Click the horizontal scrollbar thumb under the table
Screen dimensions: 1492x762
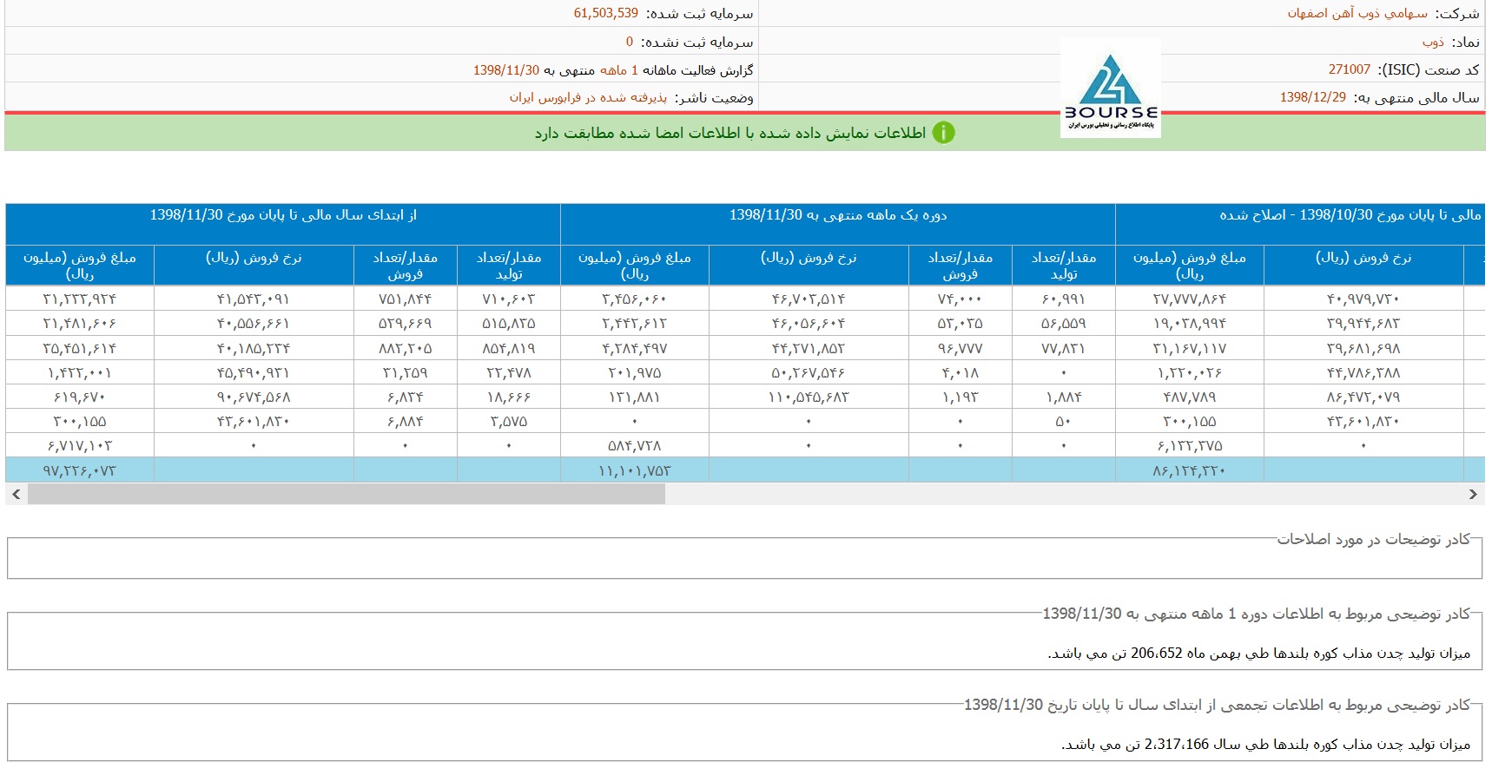[346, 495]
